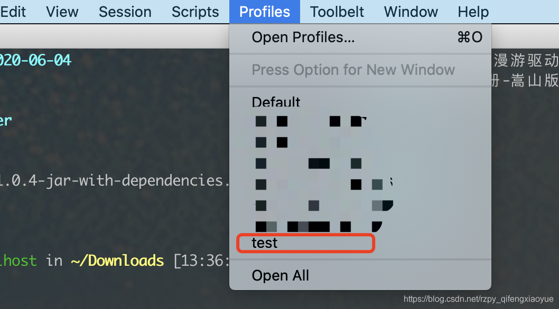Click the blog.csdn.net watermark URL
Image resolution: width=559 pixels, height=309 pixels.
pos(478,299)
